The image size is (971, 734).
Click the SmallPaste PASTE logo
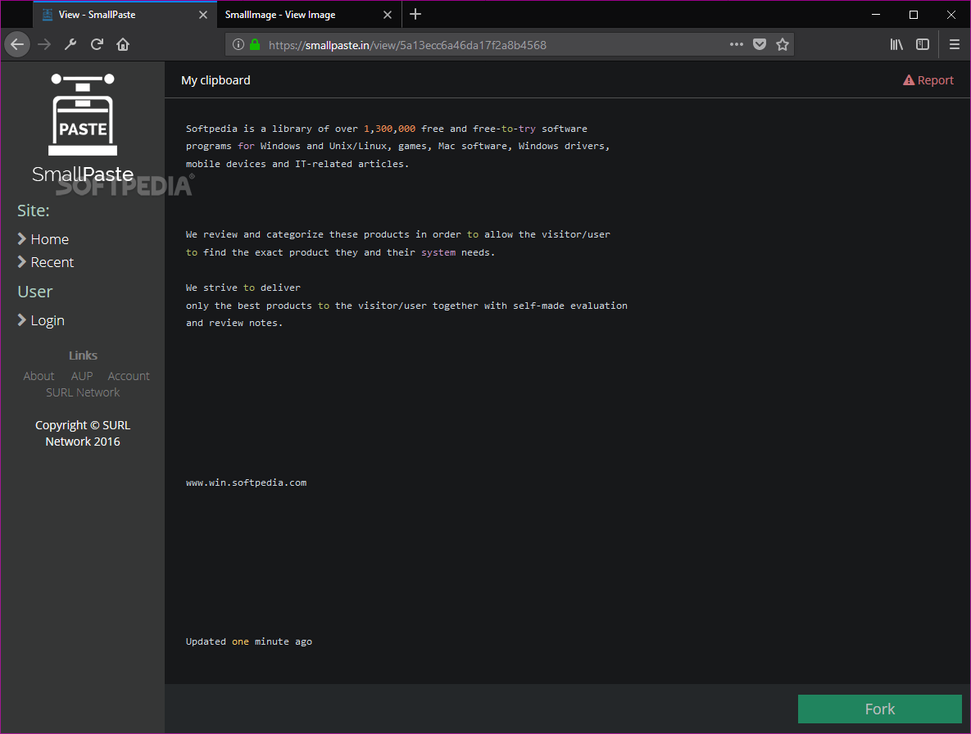point(83,115)
